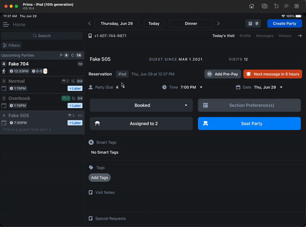Click the No Smart Tags chip
This screenshot has width=306, height=227.
(x=105, y=152)
